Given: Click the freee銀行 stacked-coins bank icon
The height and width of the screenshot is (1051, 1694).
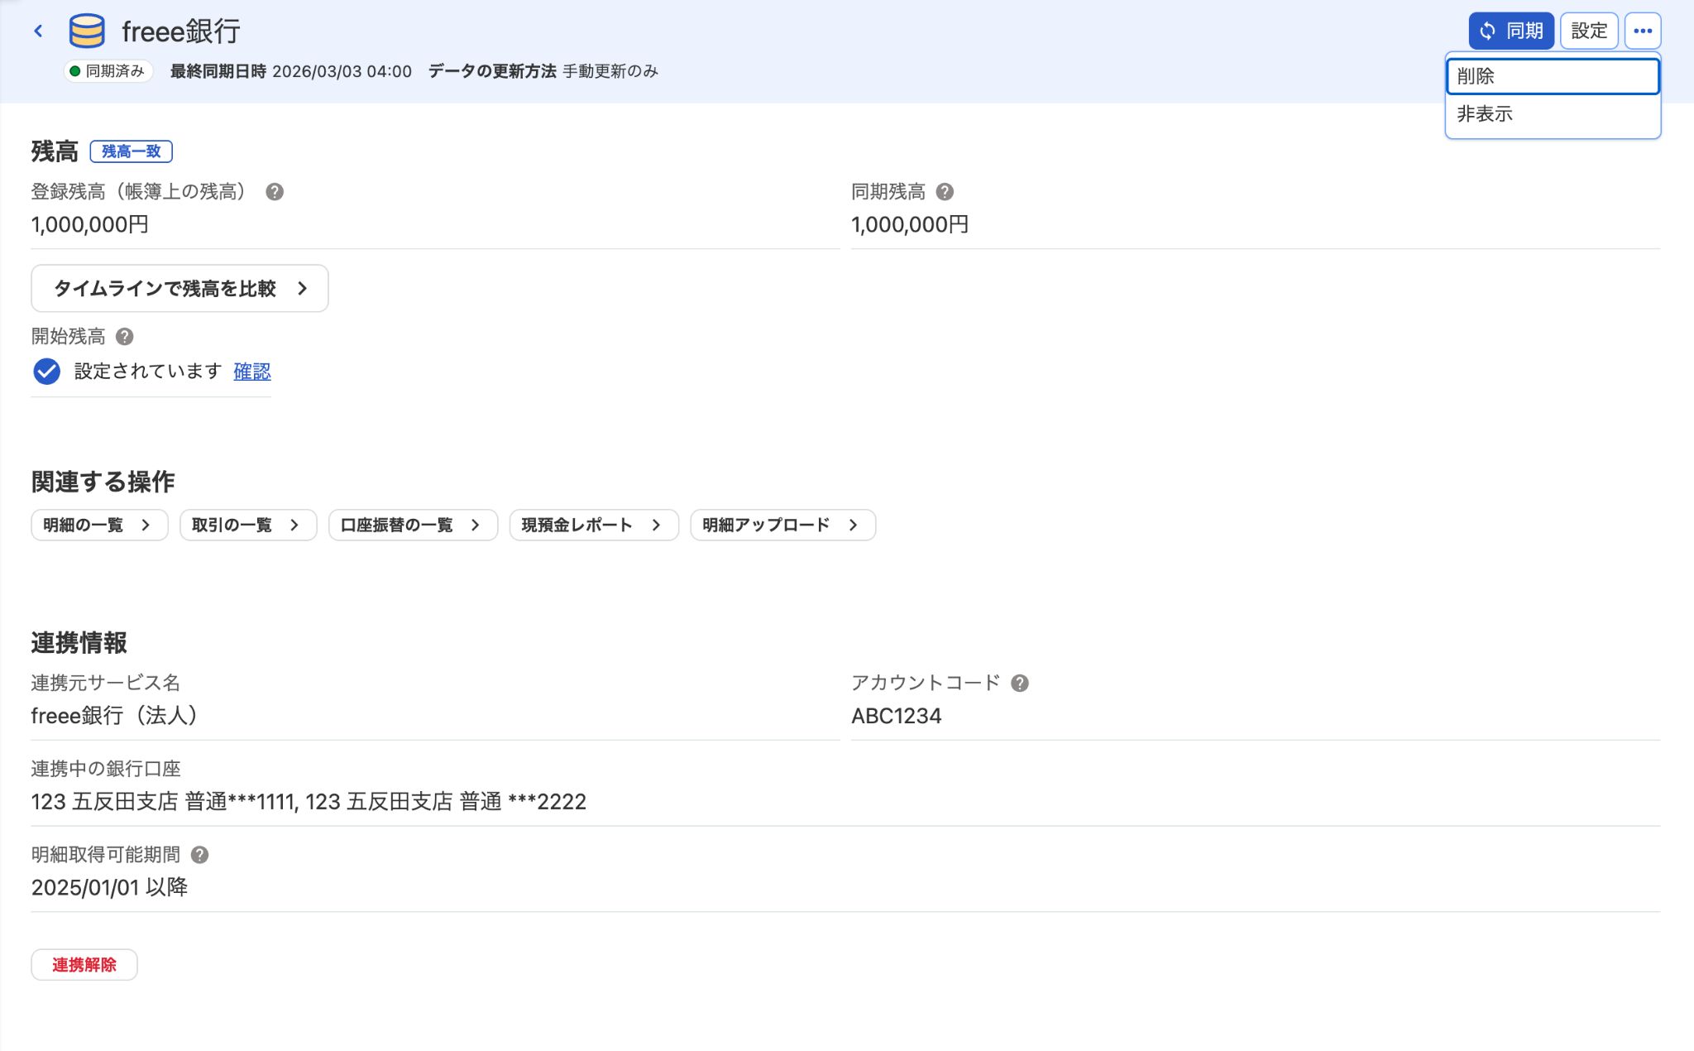Looking at the screenshot, I should point(87,31).
